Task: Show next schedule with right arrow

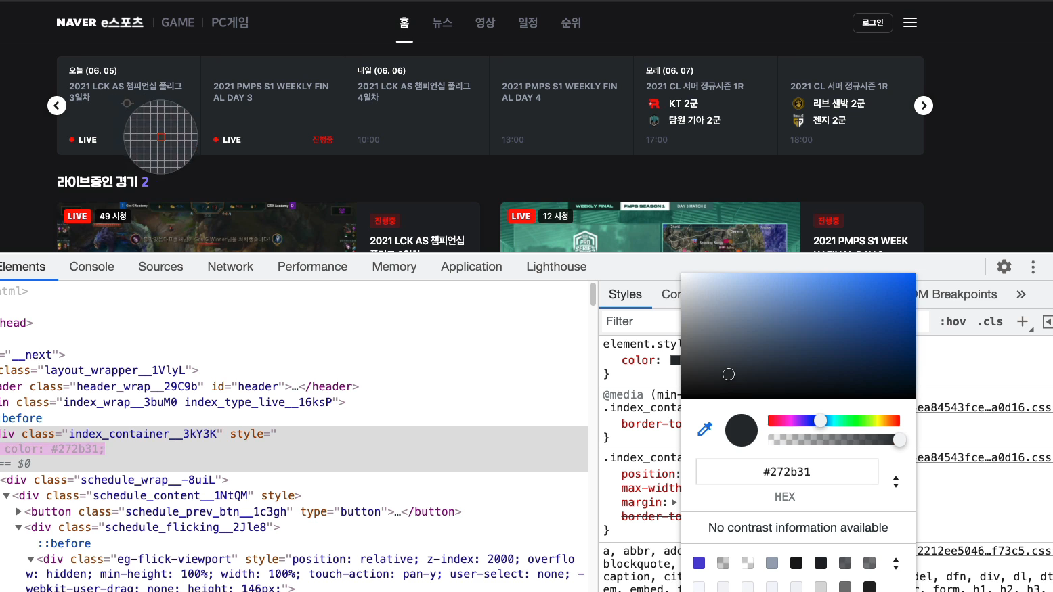Action: 924,106
